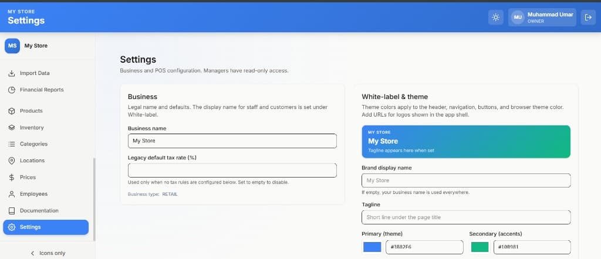Go to Employees
The height and width of the screenshot is (259, 601).
[x=46, y=194]
